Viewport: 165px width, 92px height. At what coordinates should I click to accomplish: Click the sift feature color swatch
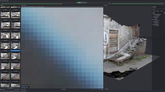[23, 87]
